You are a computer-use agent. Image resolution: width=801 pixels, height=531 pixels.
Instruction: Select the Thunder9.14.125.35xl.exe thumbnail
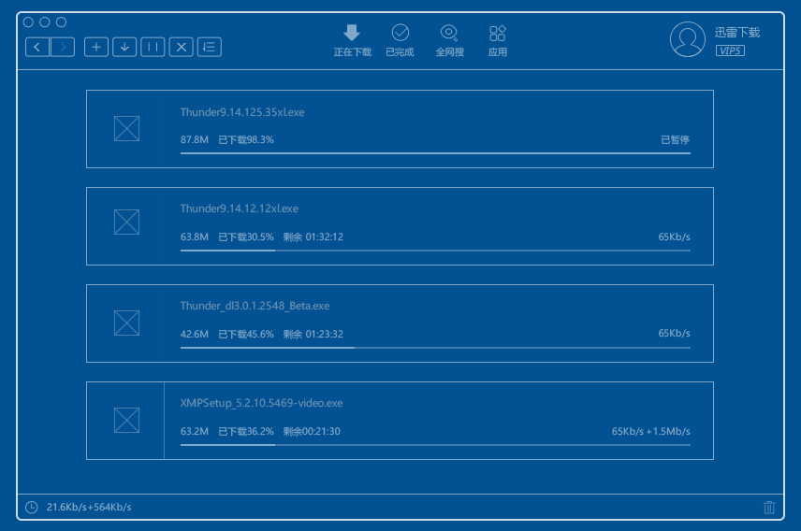coord(126,129)
